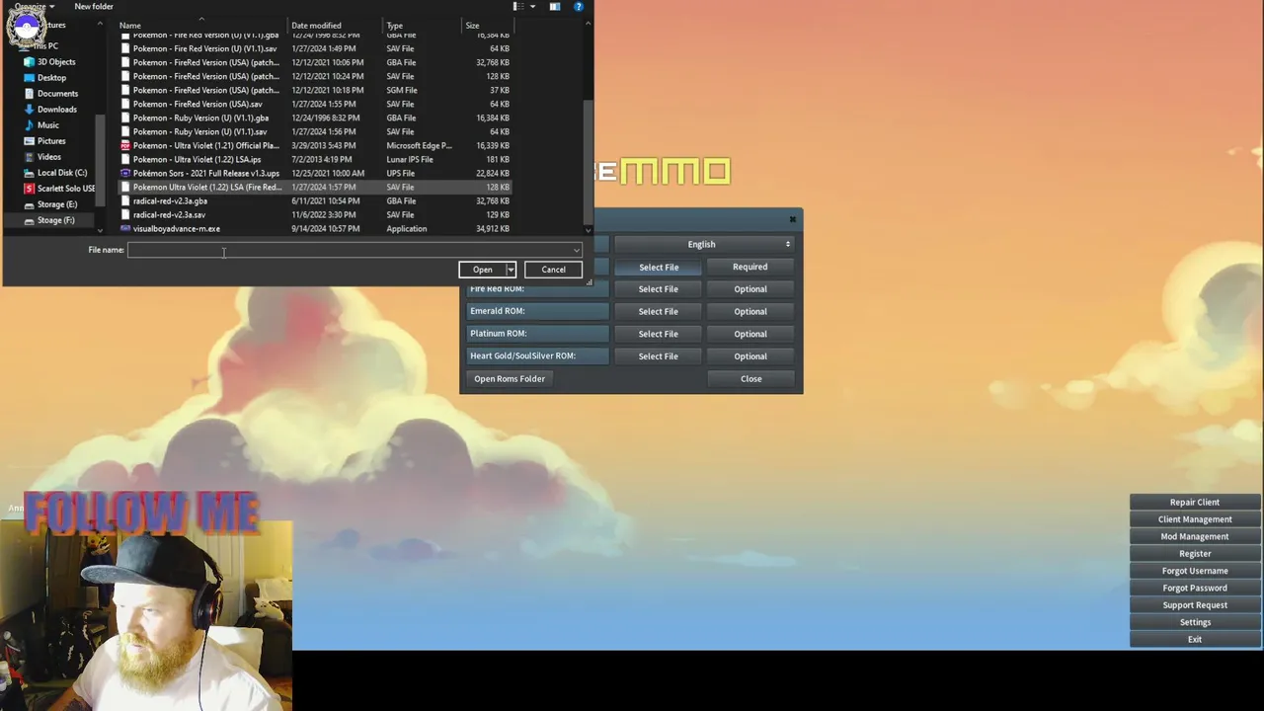Screen dimensions: 1264x711
Task: Click Select File for Platinum ROM
Action: coord(658,334)
